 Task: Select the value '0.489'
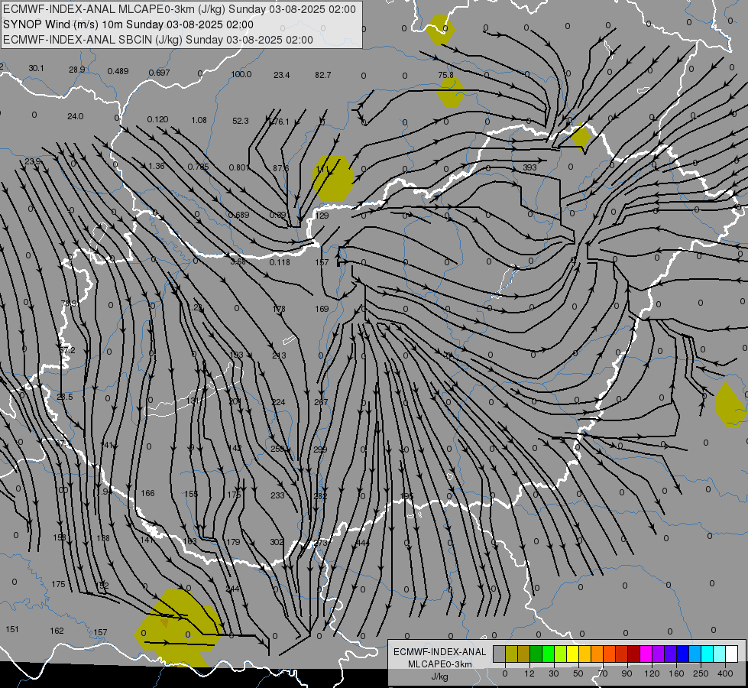pos(118,71)
